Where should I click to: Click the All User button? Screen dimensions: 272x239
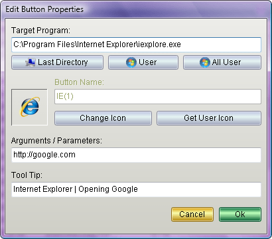click(x=222, y=62)
